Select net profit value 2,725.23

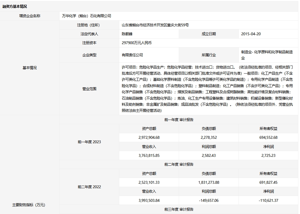[268, 155]
